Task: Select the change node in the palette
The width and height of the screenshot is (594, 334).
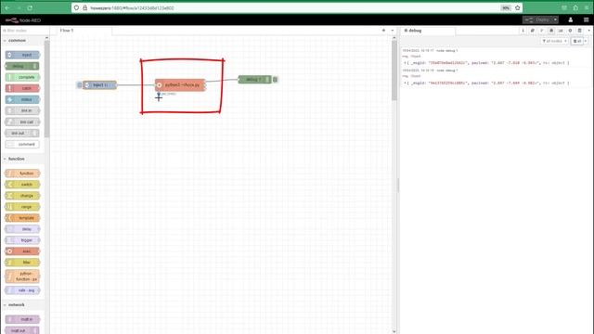Action: [22, 196]
